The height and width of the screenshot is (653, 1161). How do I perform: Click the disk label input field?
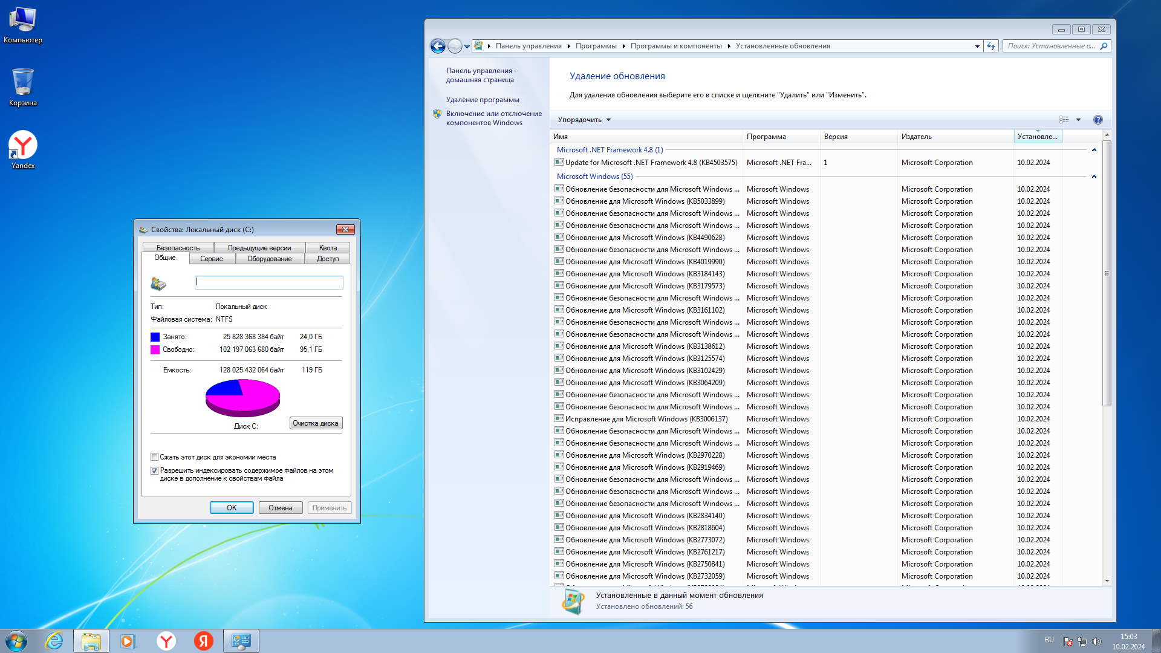pyautogui.click(x=268, y=282)
